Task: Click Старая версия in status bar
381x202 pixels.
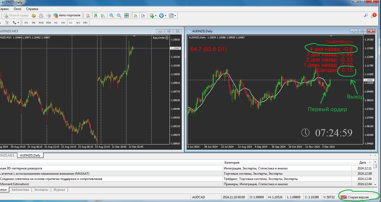Action: tap(358, 197)
